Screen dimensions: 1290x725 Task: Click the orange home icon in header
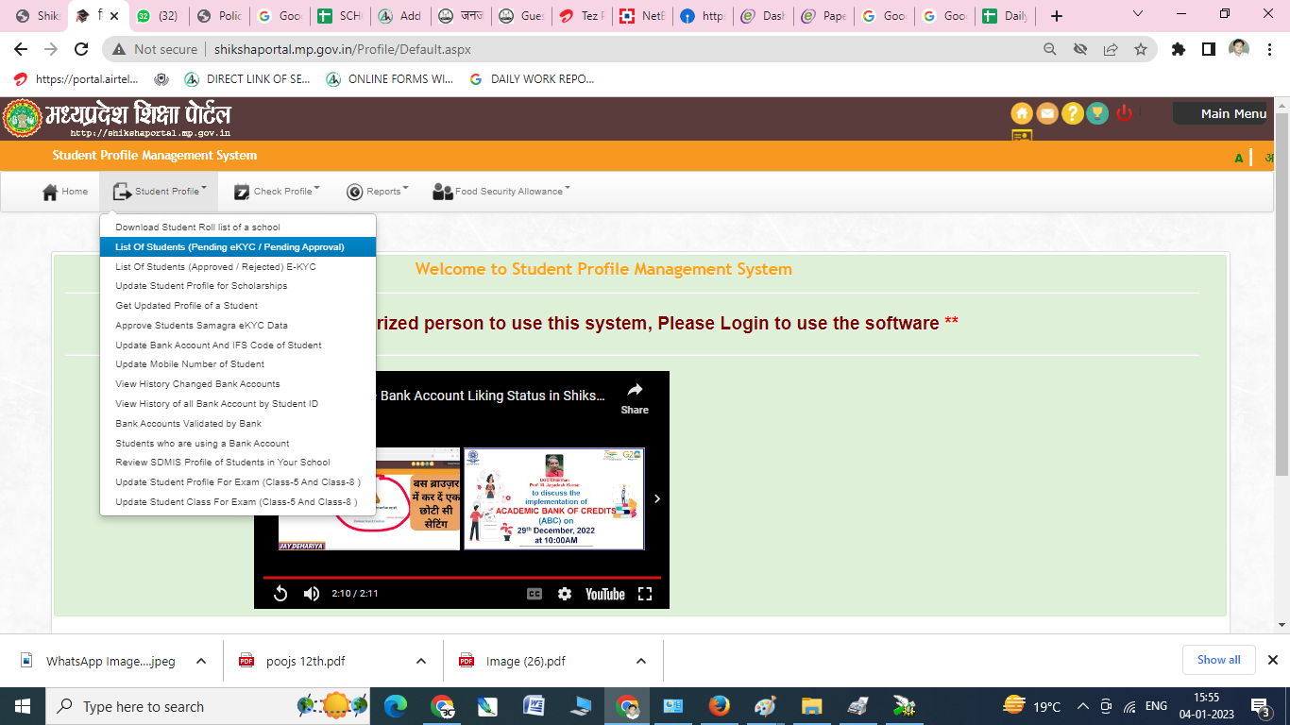1022,113
